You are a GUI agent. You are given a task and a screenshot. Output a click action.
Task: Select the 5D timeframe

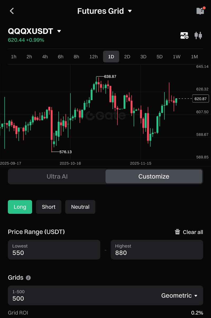point(159,57)
